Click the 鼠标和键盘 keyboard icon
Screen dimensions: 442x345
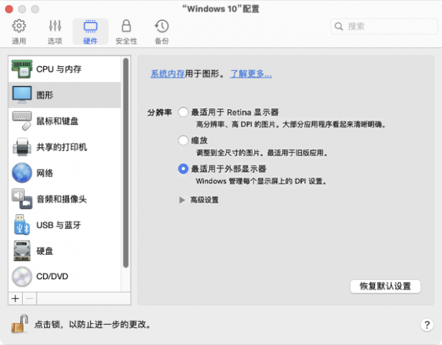point(21,120)
